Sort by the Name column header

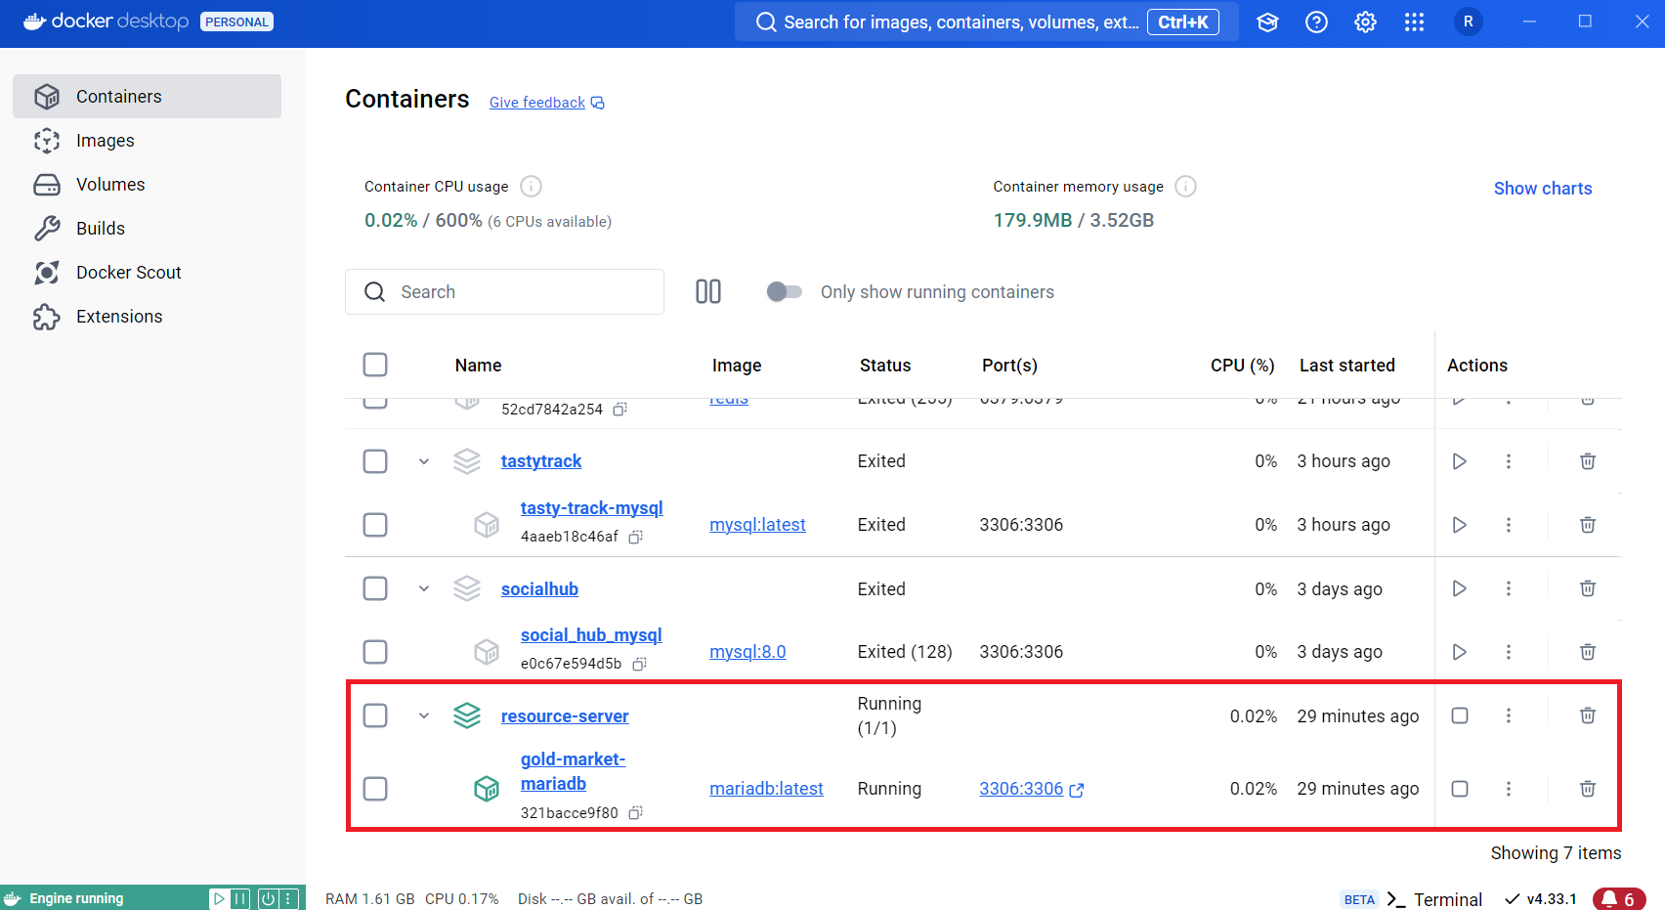(478, 365)
